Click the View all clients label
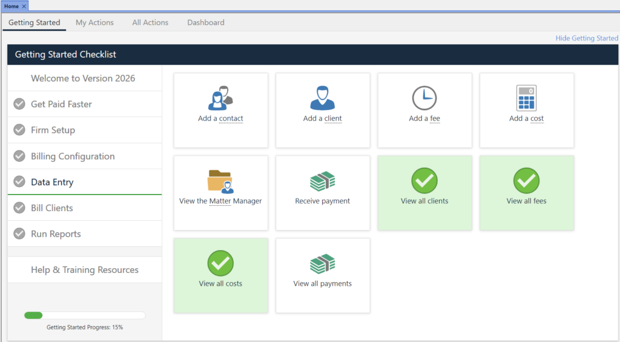Viewport: 620px width, 342px height. (424, 201)
